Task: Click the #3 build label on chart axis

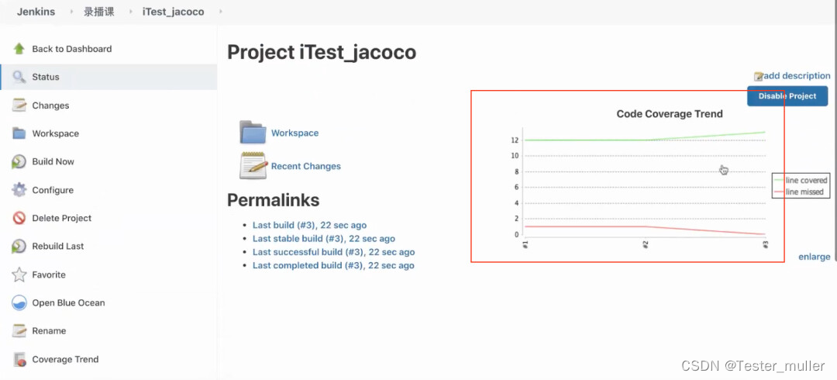Action: pos(765,244)
